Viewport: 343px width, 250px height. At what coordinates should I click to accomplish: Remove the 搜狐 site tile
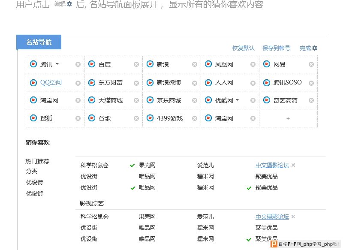[x=78, y=118]
